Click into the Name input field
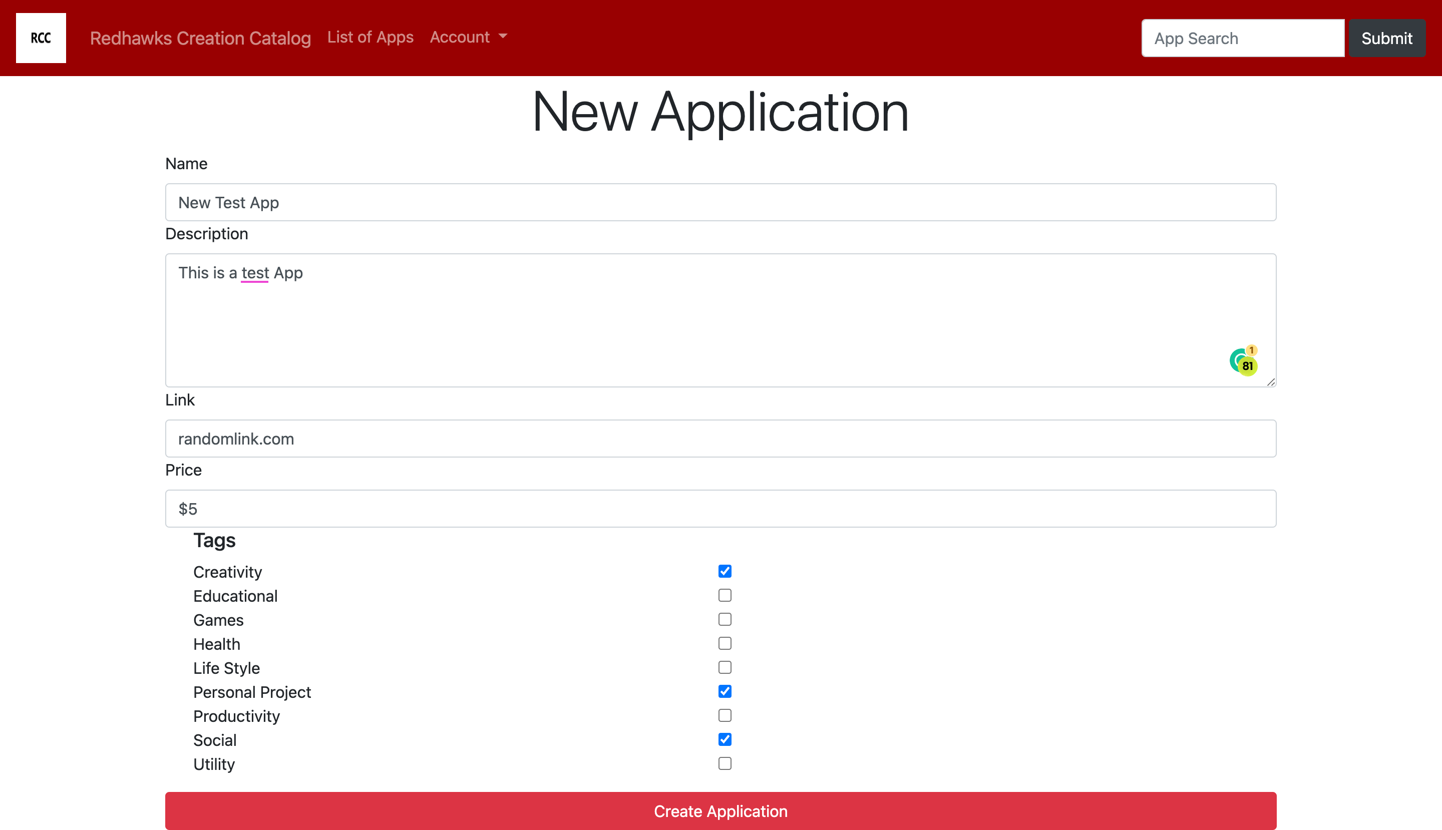Screen dimensions: 1442x830 coord(720,202)
